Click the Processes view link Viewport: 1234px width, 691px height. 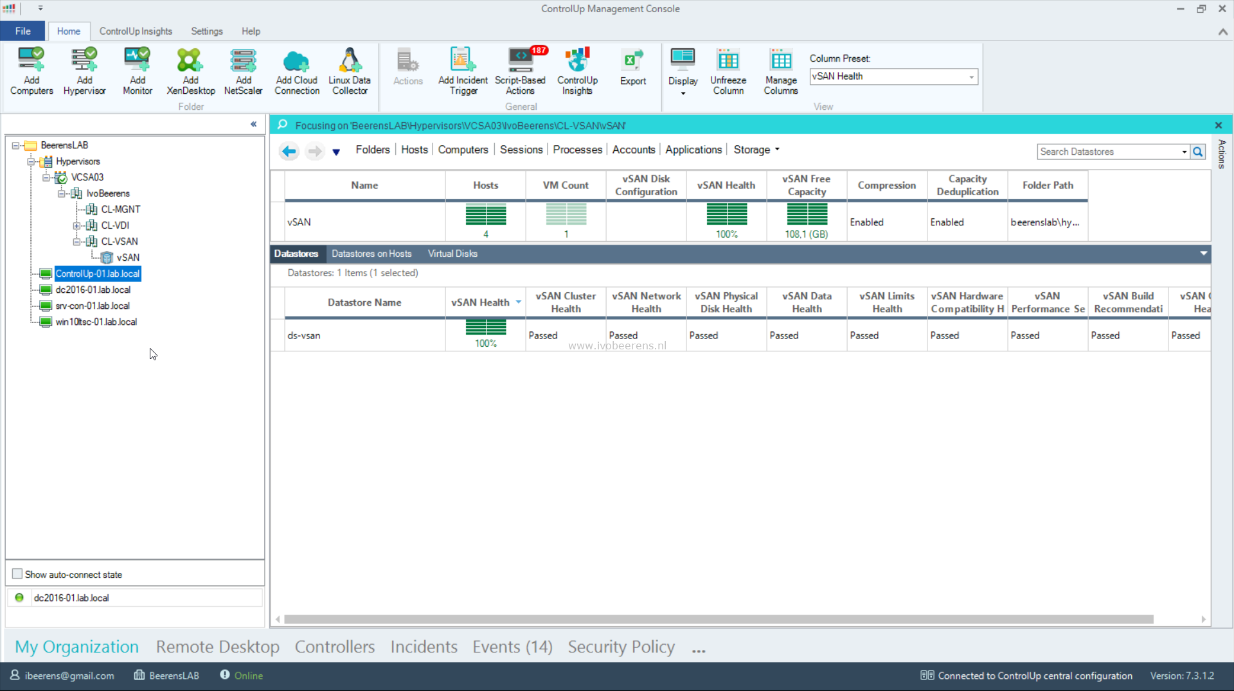577,149
